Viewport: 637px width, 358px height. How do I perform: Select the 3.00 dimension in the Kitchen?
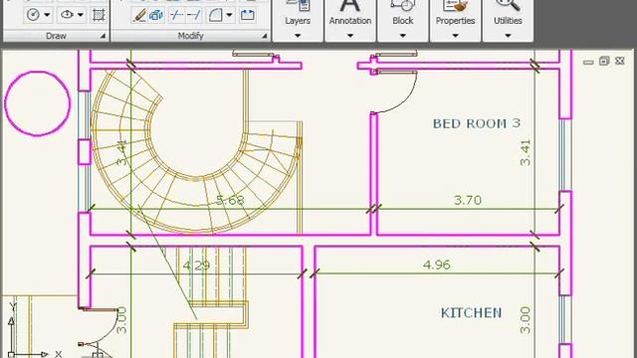tap(526, 320)
